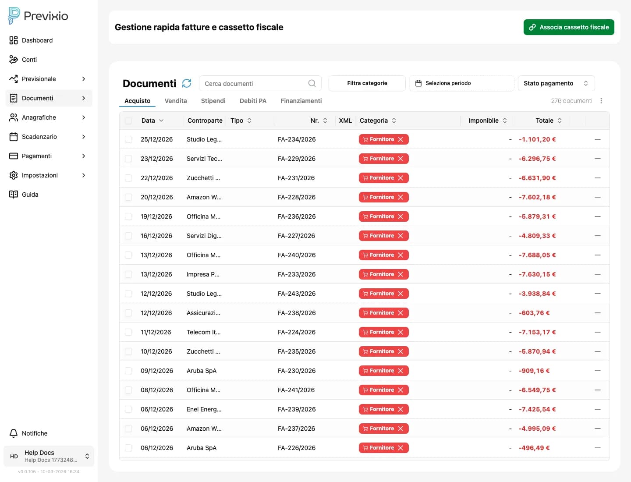Switch to the Vendita tab
Image resolution: width=631 pixels, height=482 pixels.
(x=175, y=101)
